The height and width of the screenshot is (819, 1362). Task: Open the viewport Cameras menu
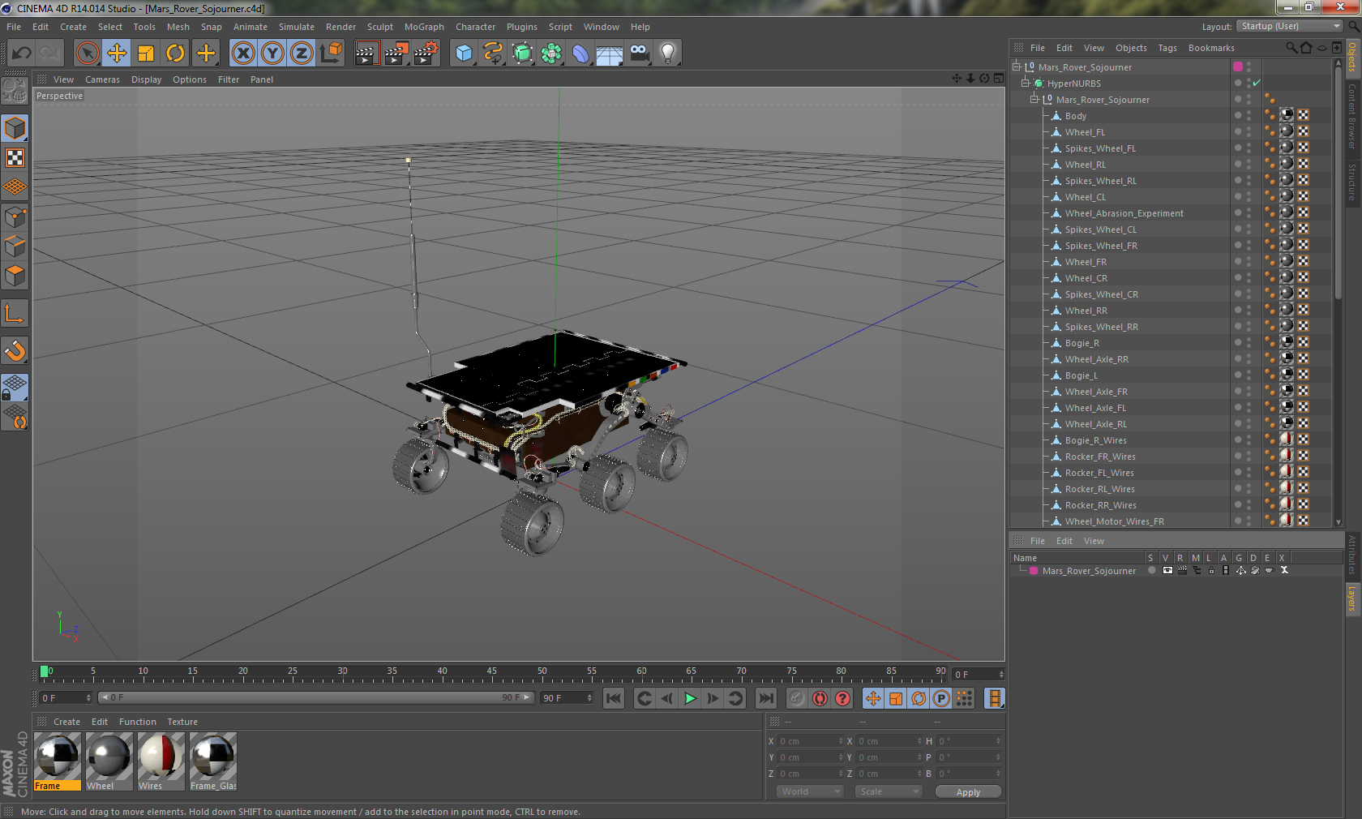102,79
